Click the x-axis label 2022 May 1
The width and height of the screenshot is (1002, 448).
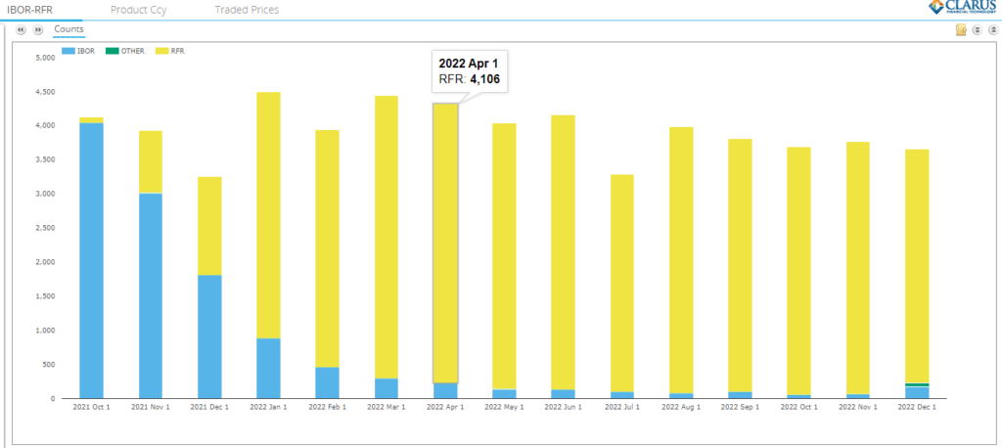[x=504, y=407]
